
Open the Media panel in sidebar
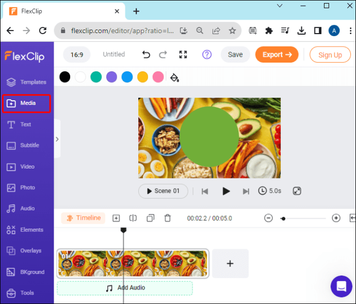coord(26,103)
